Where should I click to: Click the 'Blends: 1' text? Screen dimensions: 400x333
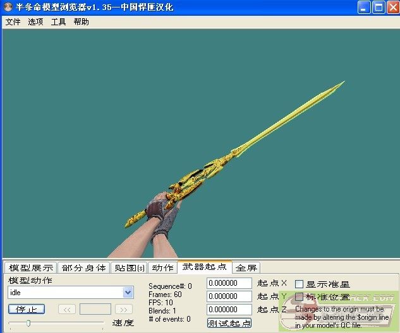coord(162,311)
